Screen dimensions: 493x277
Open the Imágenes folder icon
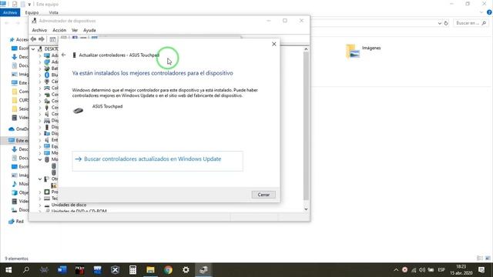point(353,52)
